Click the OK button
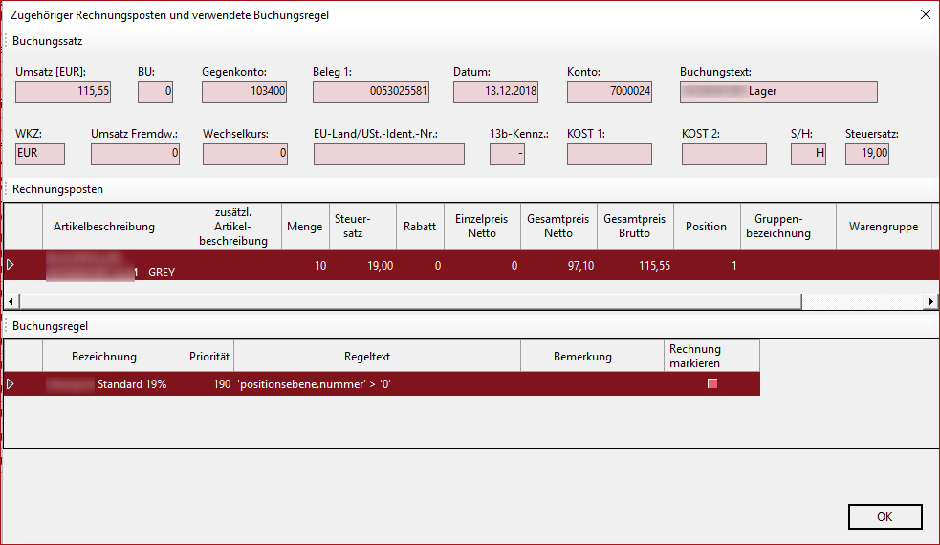Viewport: 940px width, 545px height. (885, 516)
